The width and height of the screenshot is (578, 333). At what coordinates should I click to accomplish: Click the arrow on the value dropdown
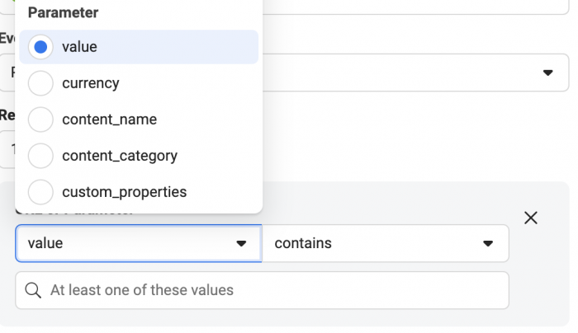pos(241,243)
